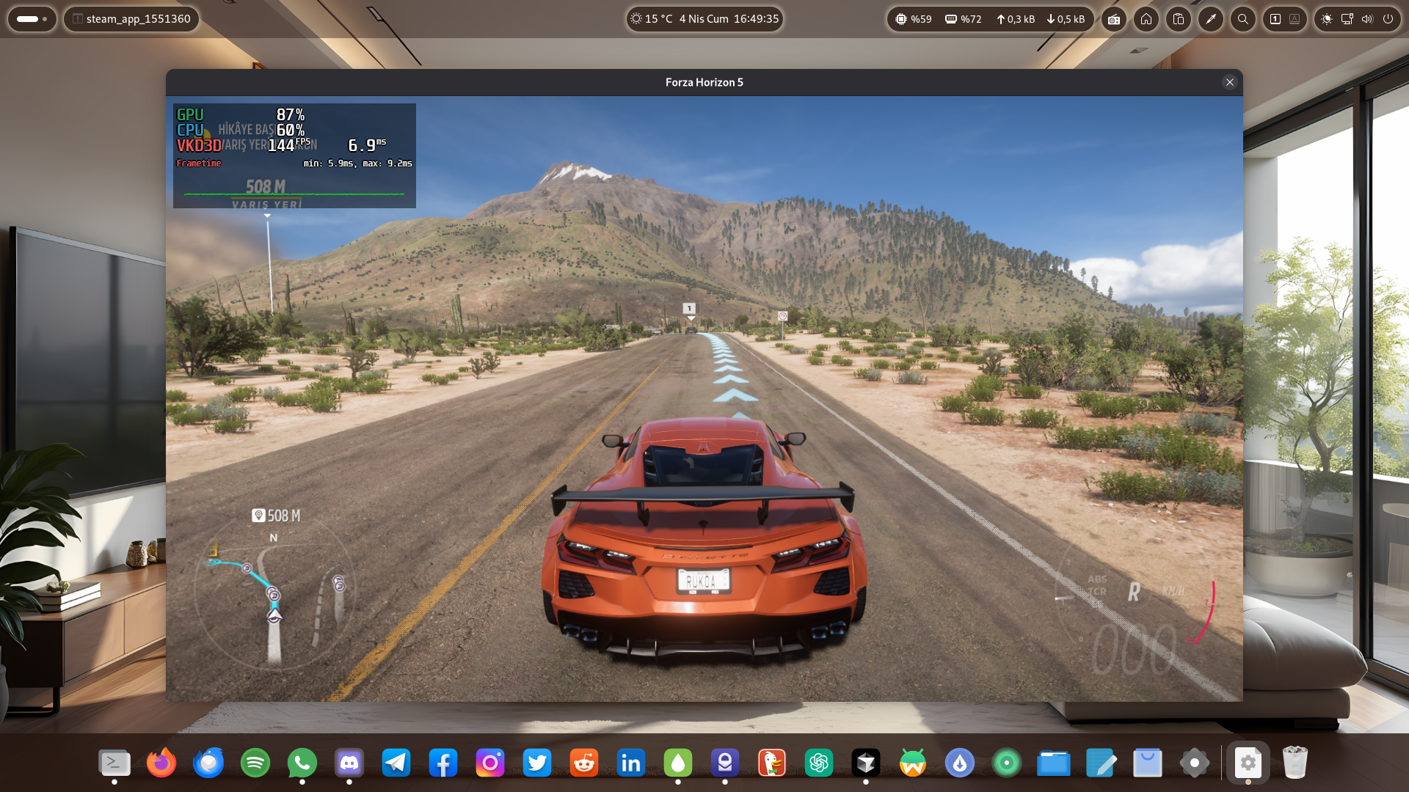Open the Activities overview pill

pos(32,19)
